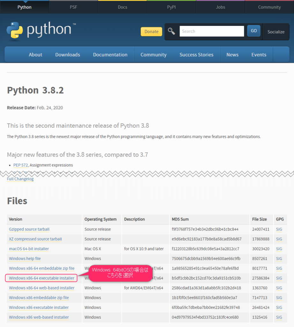
Task: Open SIG link for macOS 64-bit installer
Action: click(279, 249)
